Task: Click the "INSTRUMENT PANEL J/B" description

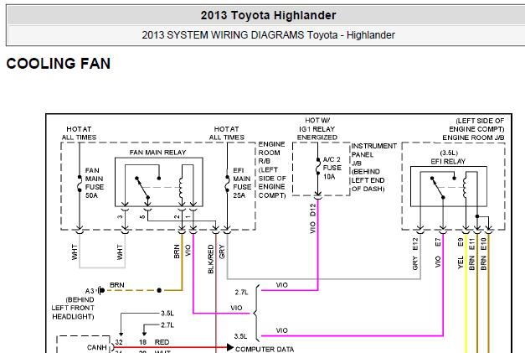Action: click(x=373, y=168)
